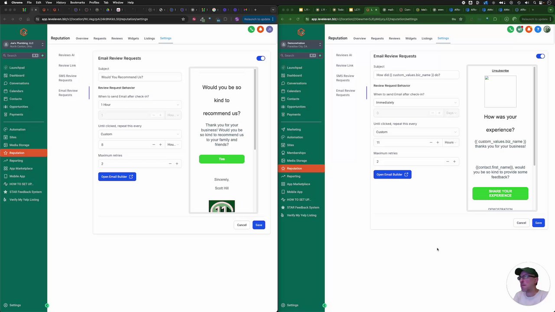Open blue help question-mark icon in Demonstration window
This screenshot has height=312, width=555.
538,29
